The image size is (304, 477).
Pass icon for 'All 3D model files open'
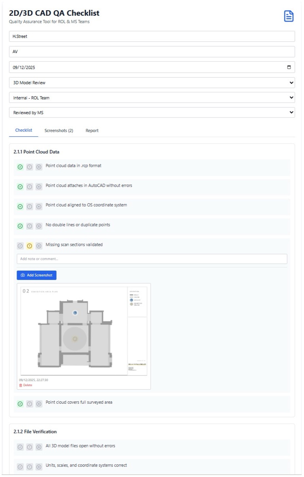(x=20, y=447)
